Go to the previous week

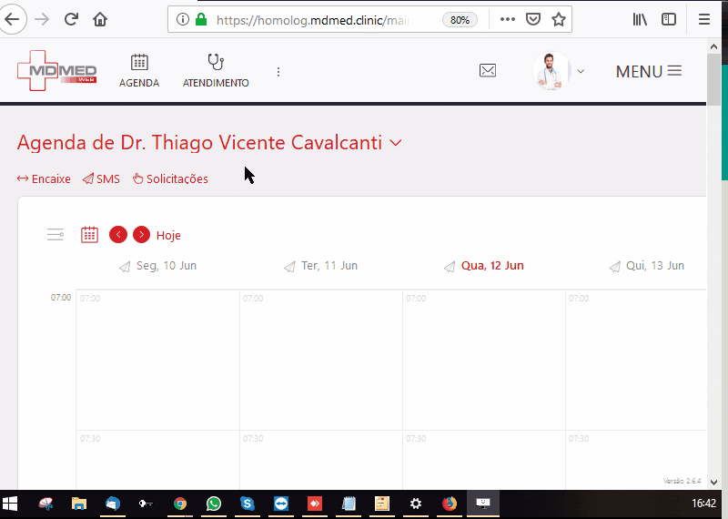[x=118, y=235]
